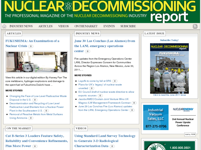Open comment count for Low-Level Waste Disposal story
Viewport: 201px width, 150px height.
coord(35,100)
